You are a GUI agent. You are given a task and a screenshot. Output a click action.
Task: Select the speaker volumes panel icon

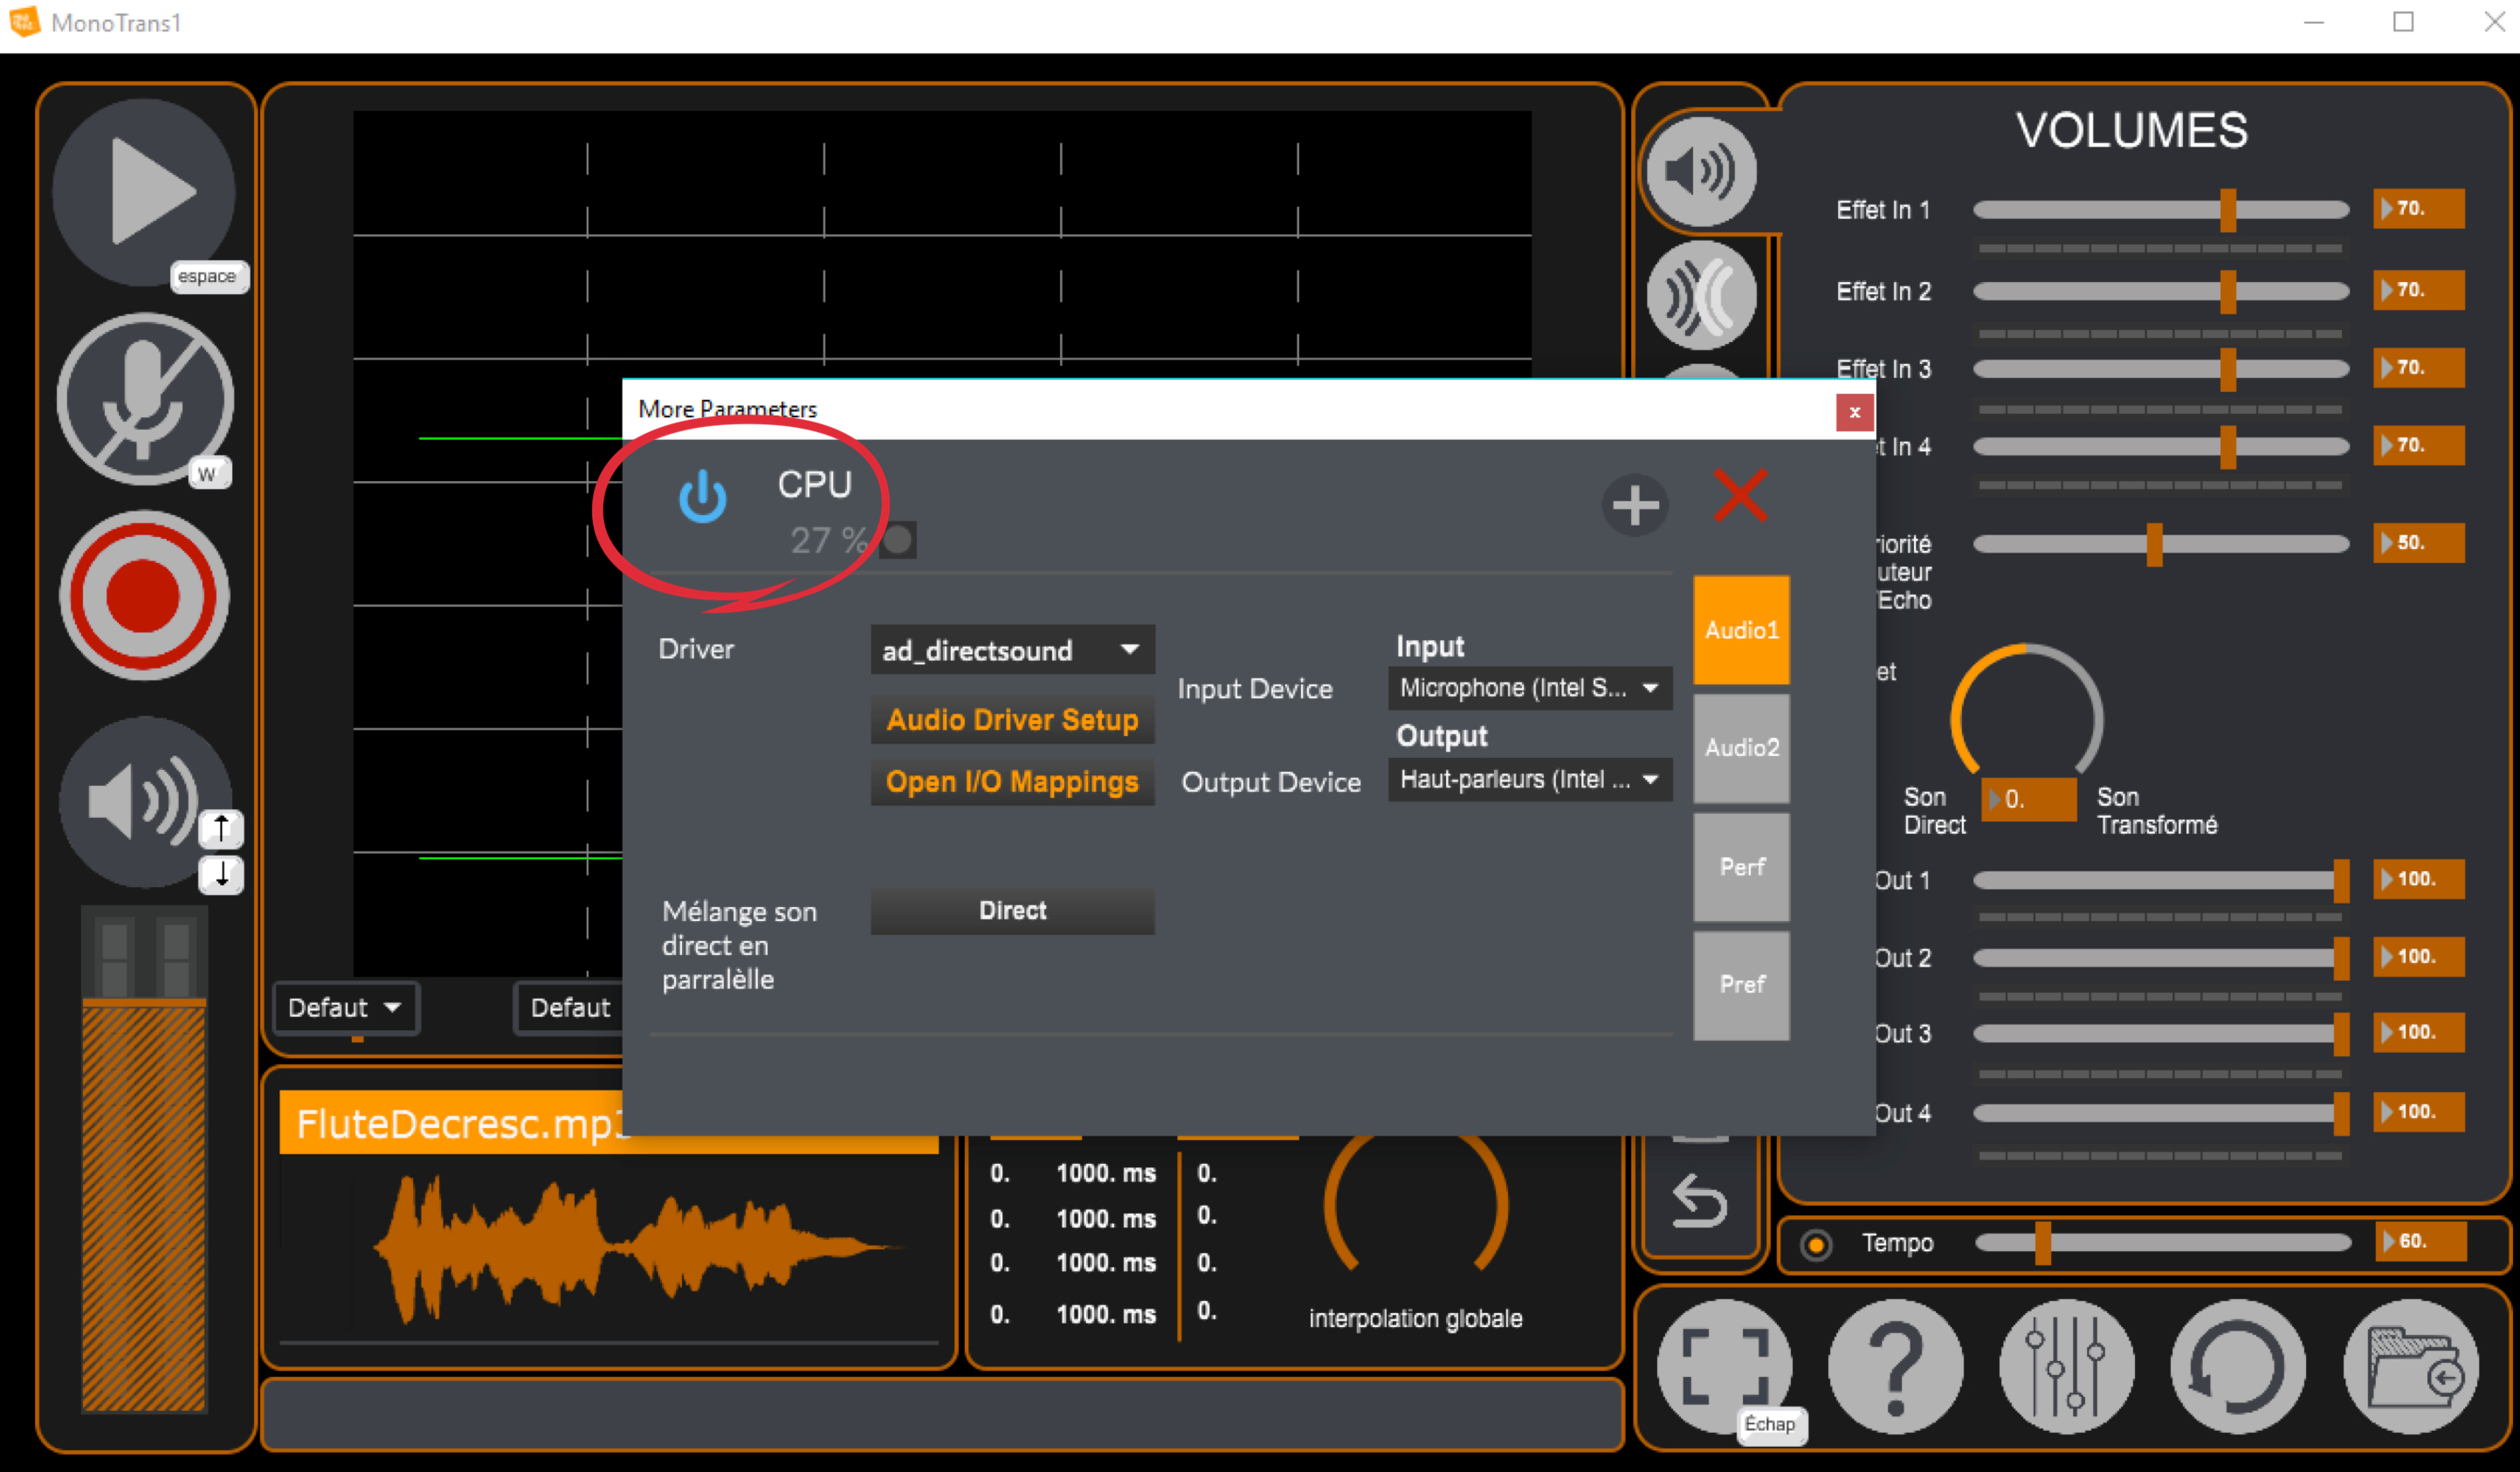coord(1701,172)
